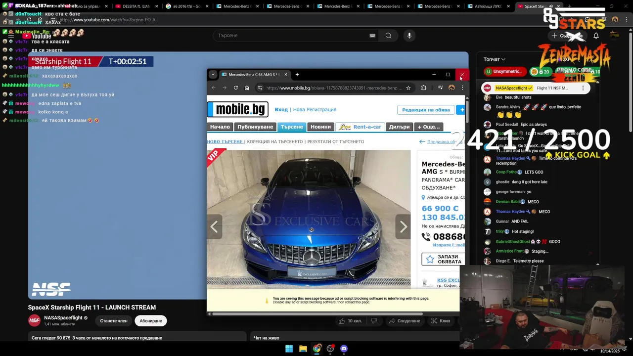Open the pinned NASASpaceflight message options menu
The image size is (633, 356).
click(583, 88)
